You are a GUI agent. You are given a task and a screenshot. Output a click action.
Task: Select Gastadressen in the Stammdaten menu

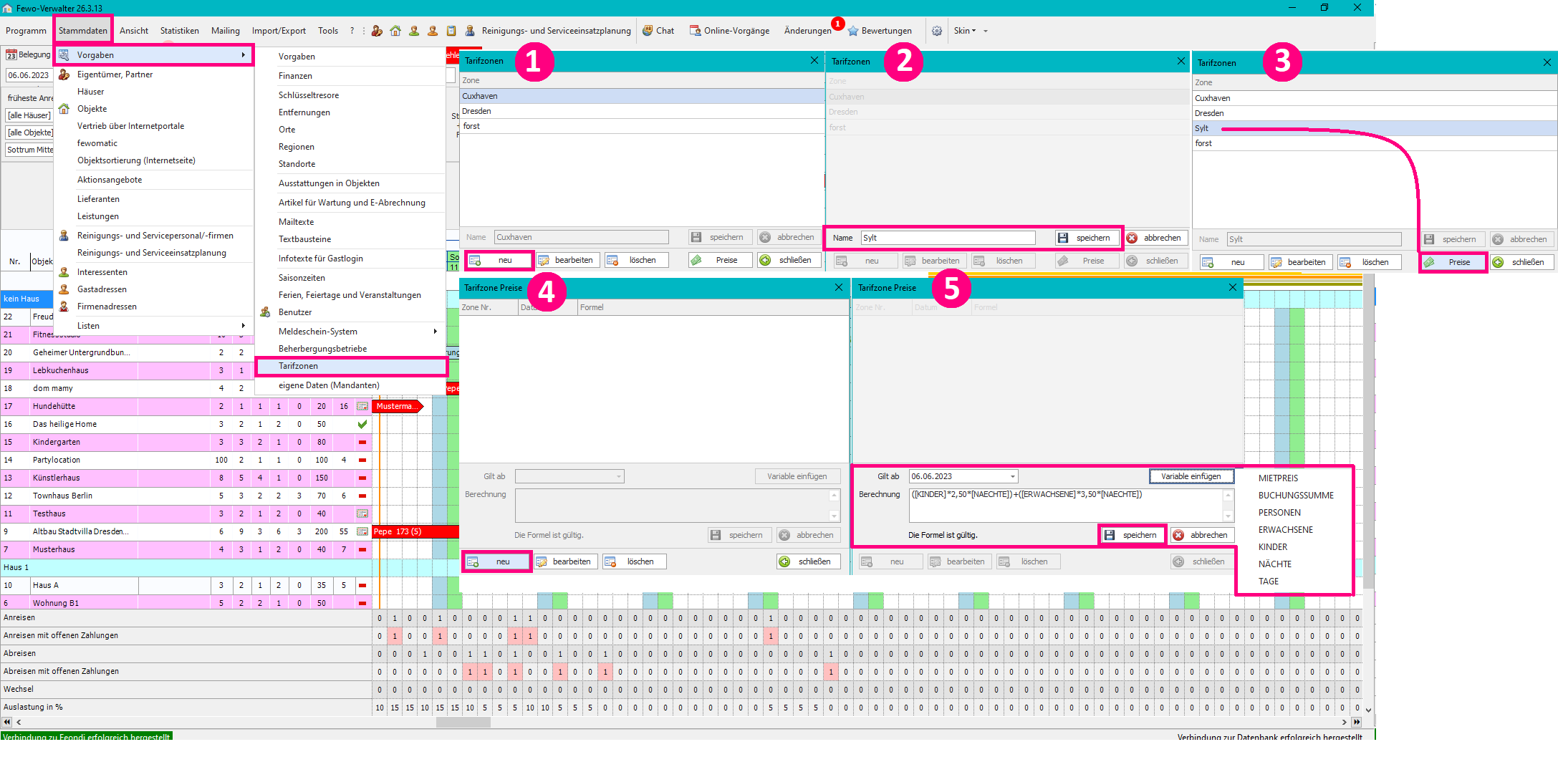[155, 289]
